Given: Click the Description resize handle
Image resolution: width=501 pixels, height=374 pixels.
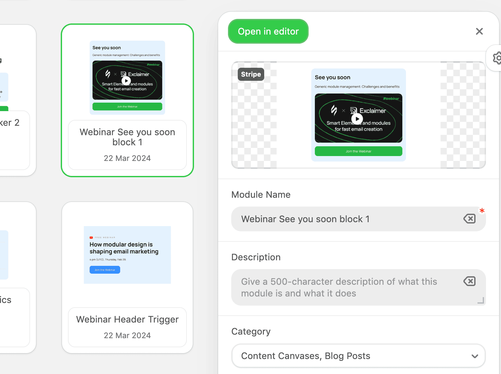Looking at the screenshot, I should tap(481, 300).
